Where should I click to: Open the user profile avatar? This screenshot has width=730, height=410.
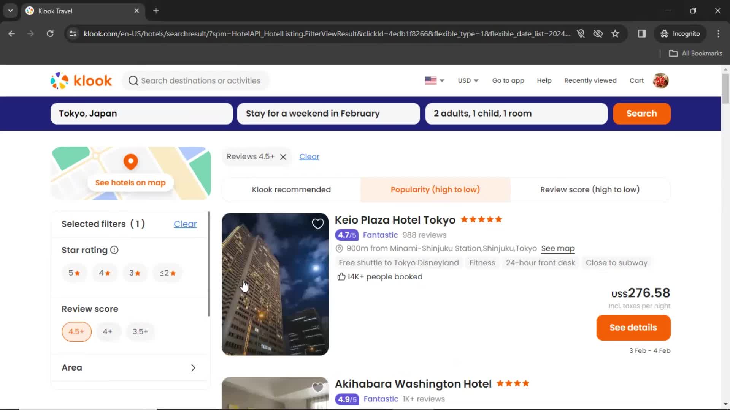(661, 80)
